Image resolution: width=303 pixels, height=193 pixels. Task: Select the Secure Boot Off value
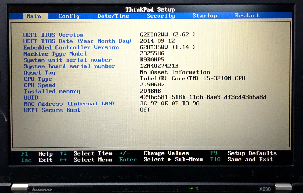145,110
